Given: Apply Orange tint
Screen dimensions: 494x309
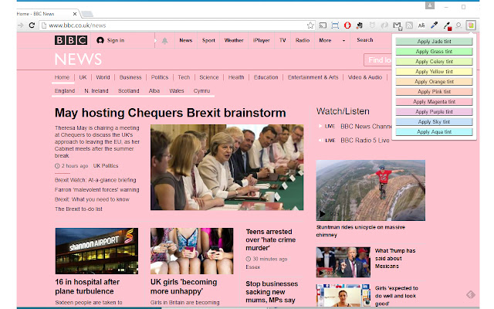Looking at the screenshot, I should click(x=434, y=82).
